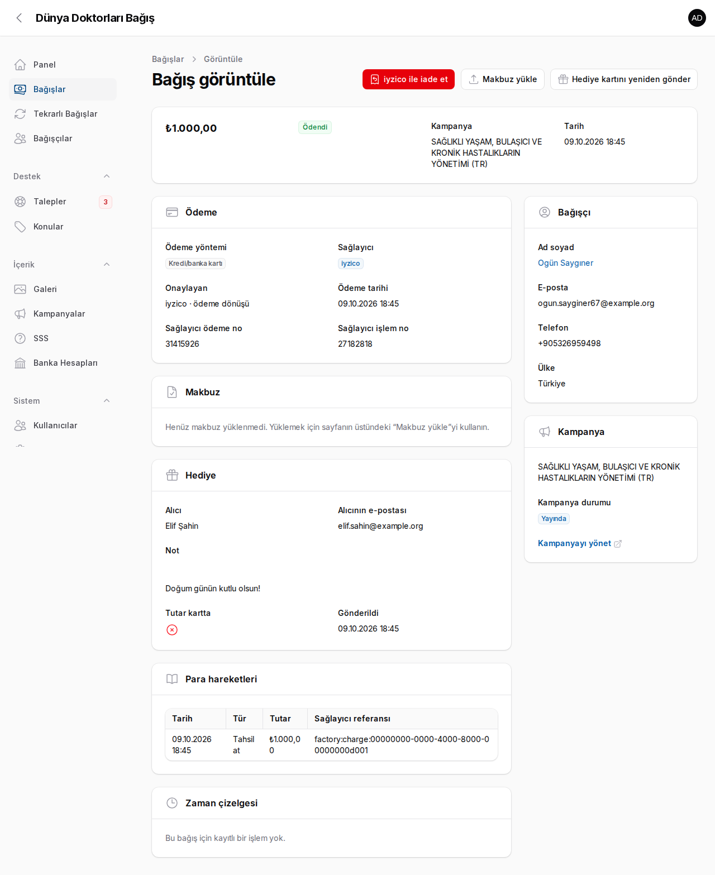
Task: Collapse the Sistem sidebar group
Action: tap(107, 401)
